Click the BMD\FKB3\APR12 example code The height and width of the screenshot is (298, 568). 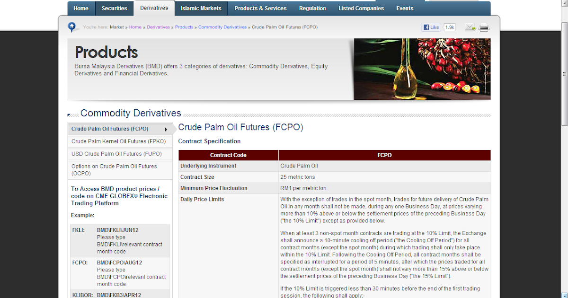(x=120, y=295)
